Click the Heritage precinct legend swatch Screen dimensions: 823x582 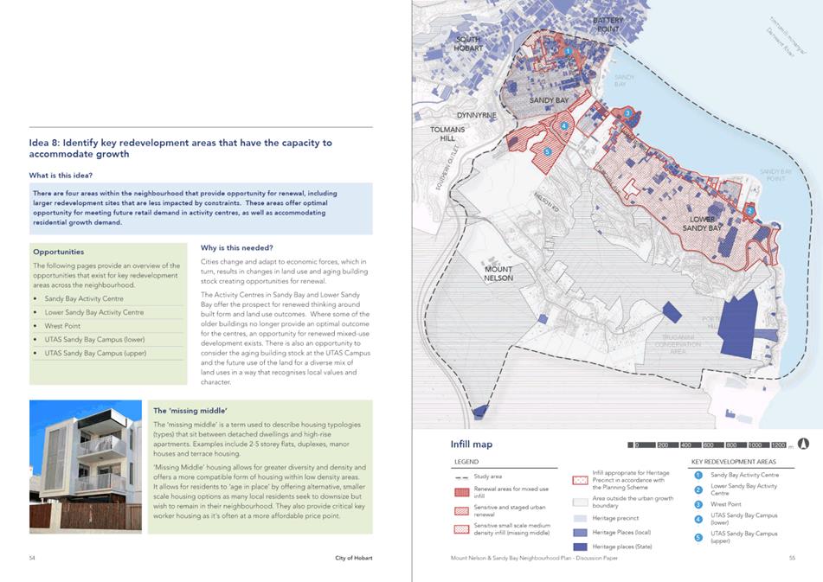[580, 519]
